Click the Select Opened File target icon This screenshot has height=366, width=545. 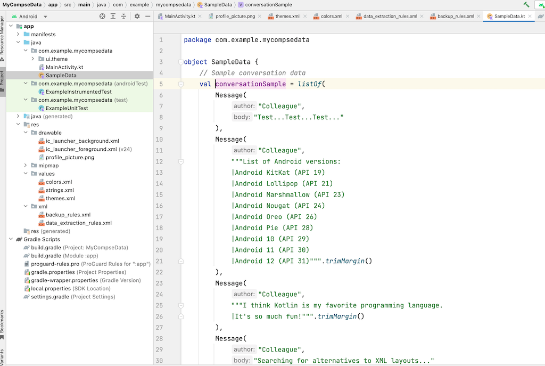pyautogui.click(x=102, y=17)
